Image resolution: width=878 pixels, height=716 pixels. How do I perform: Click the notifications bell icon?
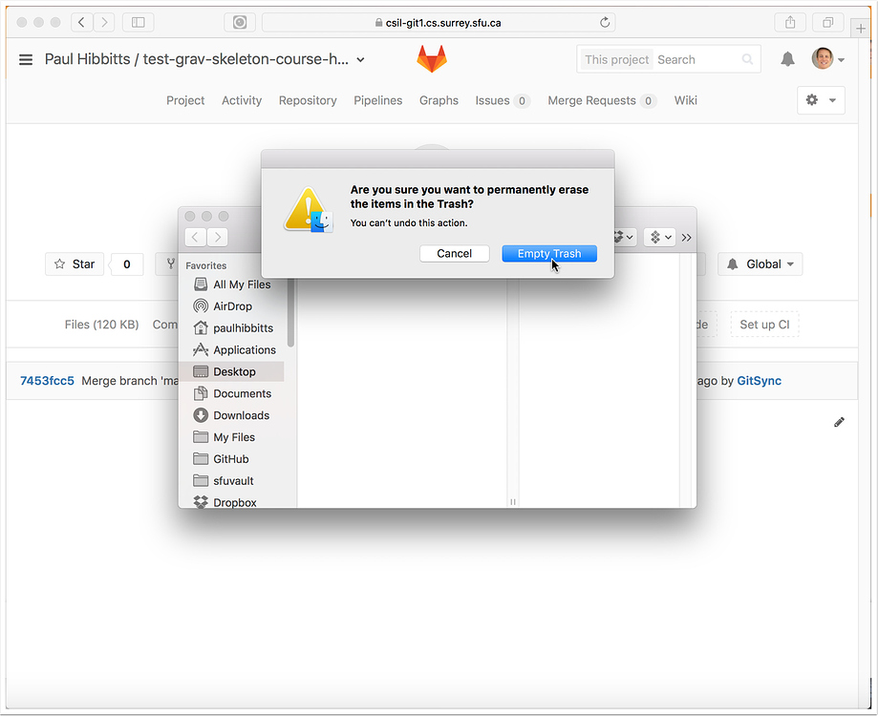(786, 58)
